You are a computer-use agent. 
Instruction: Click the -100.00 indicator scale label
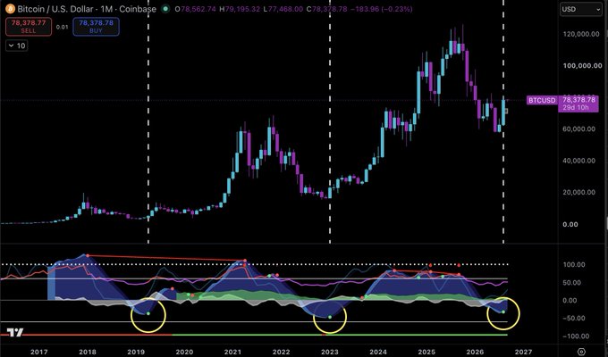tap(574, 336)
